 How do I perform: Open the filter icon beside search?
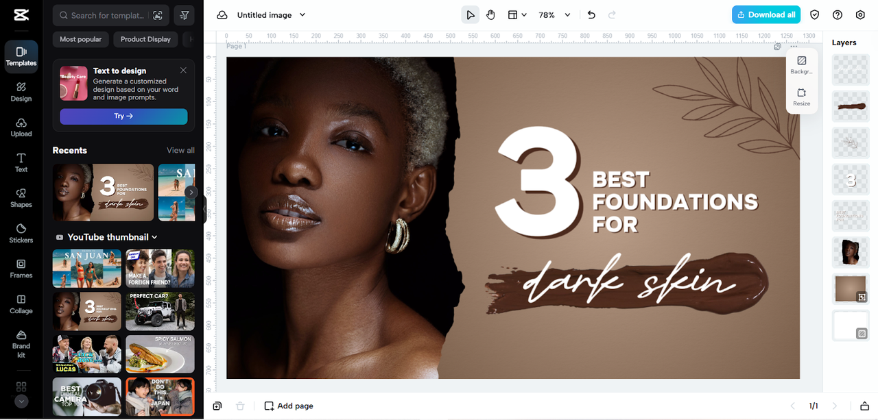point(184,15)
